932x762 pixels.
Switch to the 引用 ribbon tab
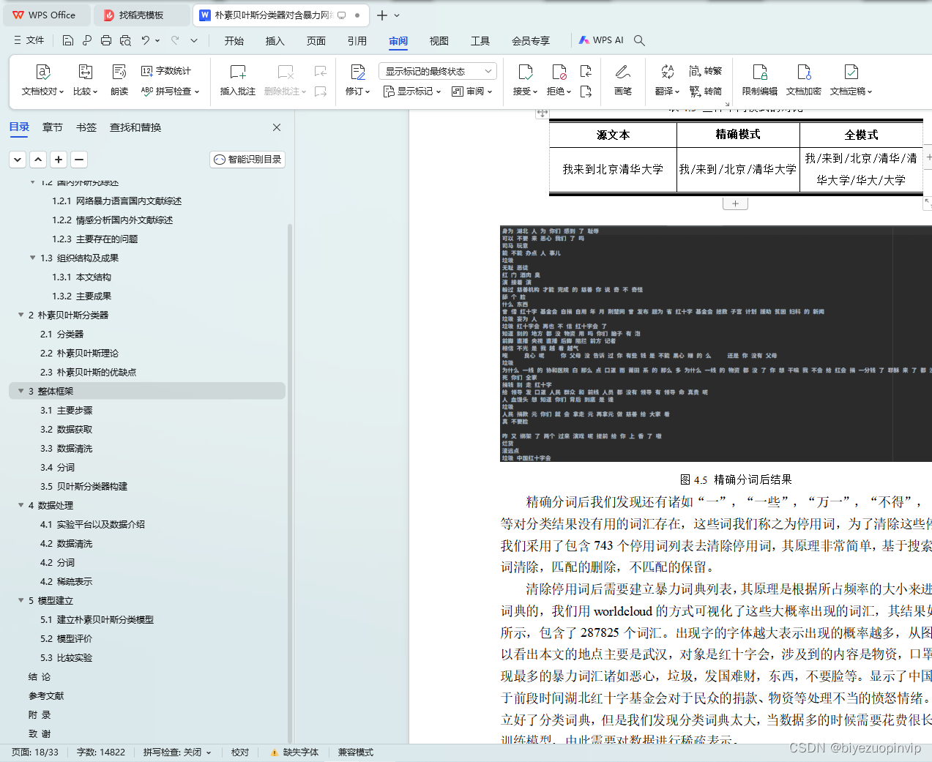pos(357,40)
